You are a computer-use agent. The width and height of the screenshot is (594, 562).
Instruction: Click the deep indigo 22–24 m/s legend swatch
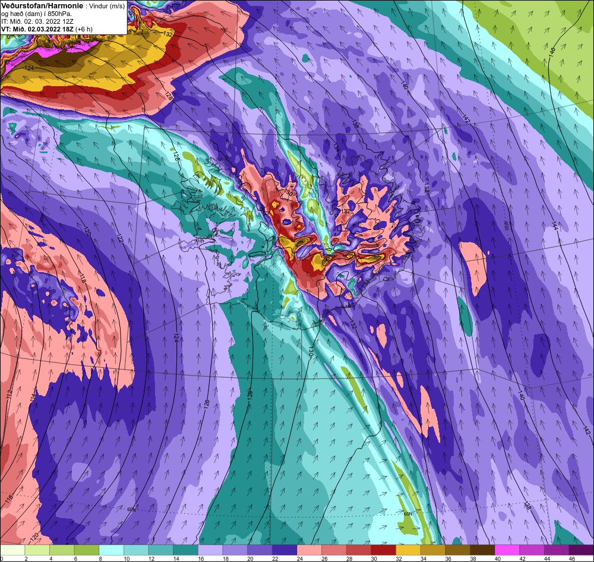285,550
